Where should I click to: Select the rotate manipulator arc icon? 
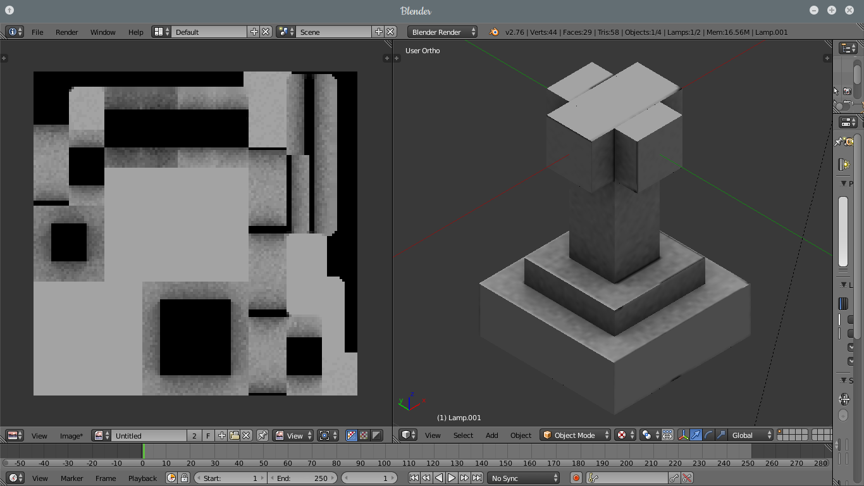pos(708,435)
